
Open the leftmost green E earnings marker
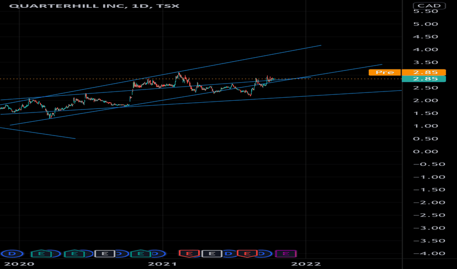point(41,254)
